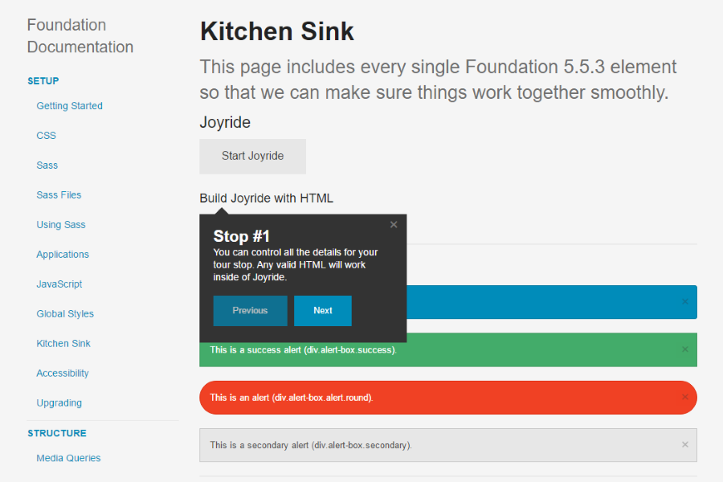The image size is (723, 482).
Task: Open the Upgrading link
Action: (x=59, y=402)
